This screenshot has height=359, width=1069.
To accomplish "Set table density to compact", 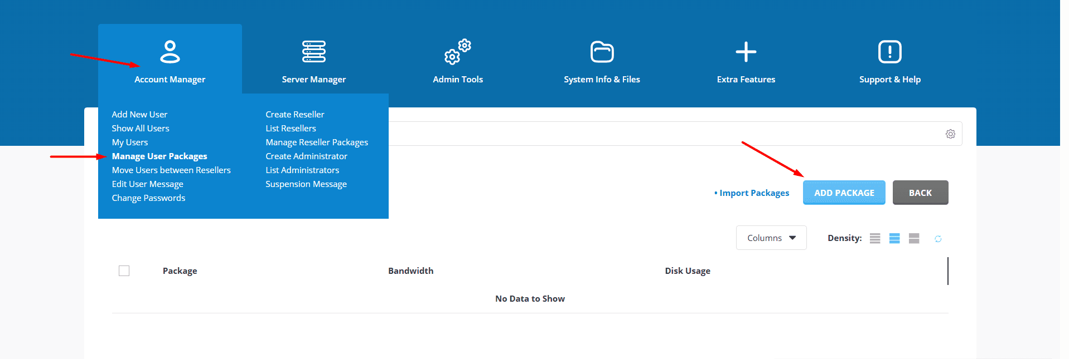I will (x=875, y=238).
